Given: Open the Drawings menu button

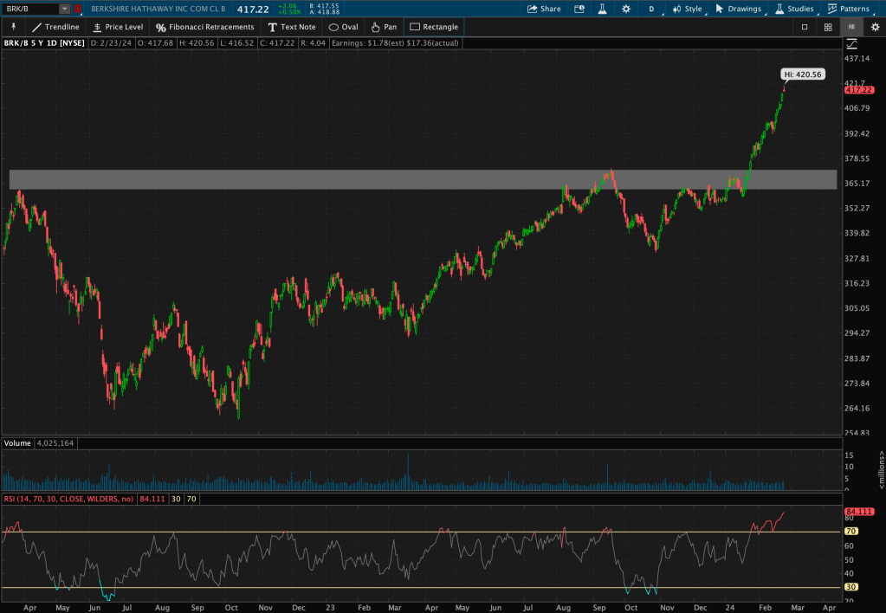Looking at the screenshot, I should [x=738, y=9].
